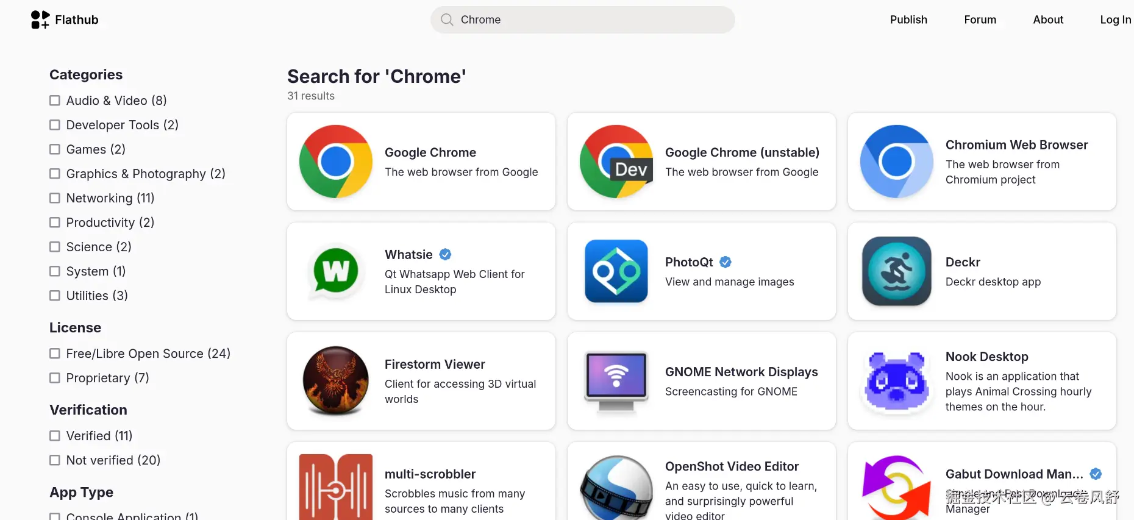Open the Chromium Web Browser icon
This screenshot has width=1134, height=520.
pos(897,162)
